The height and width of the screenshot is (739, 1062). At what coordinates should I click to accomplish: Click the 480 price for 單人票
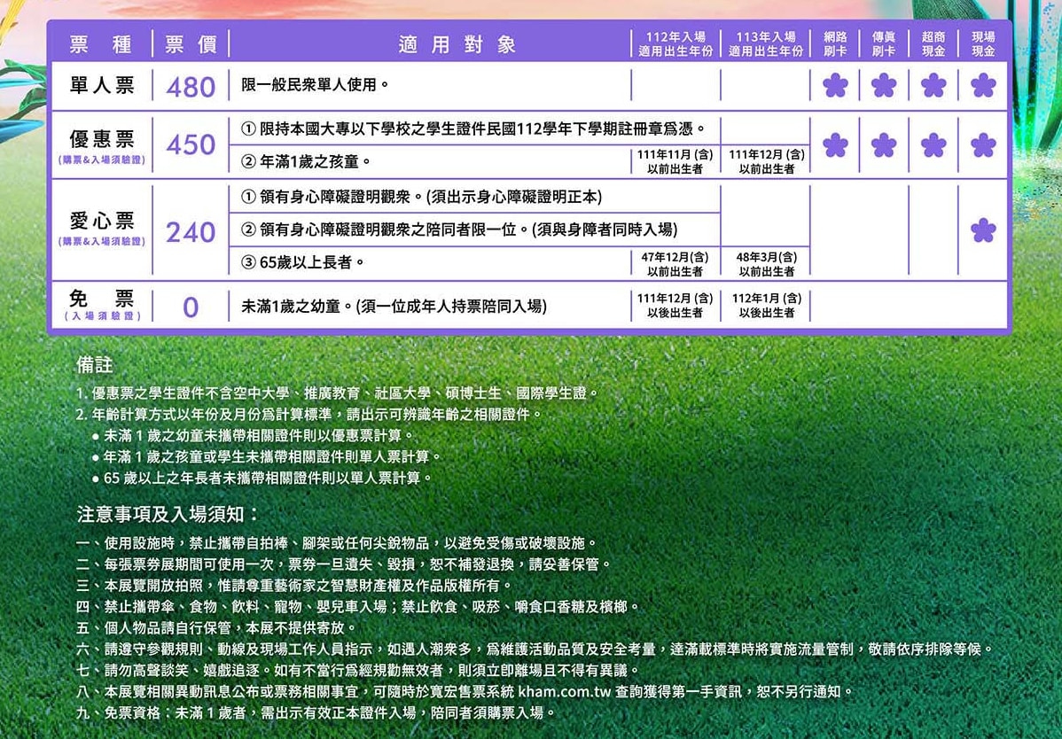[189, 86]
